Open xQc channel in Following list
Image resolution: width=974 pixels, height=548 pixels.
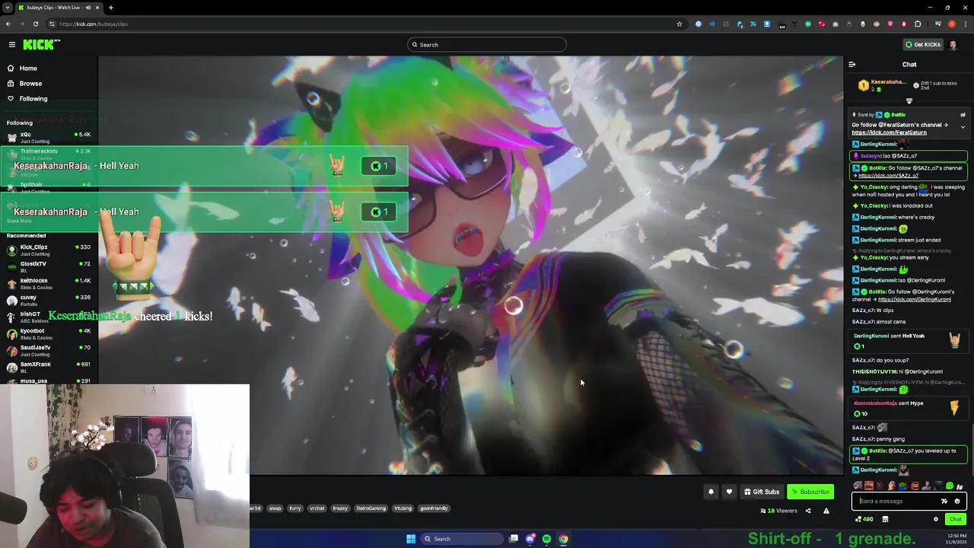tap(49, 138)
